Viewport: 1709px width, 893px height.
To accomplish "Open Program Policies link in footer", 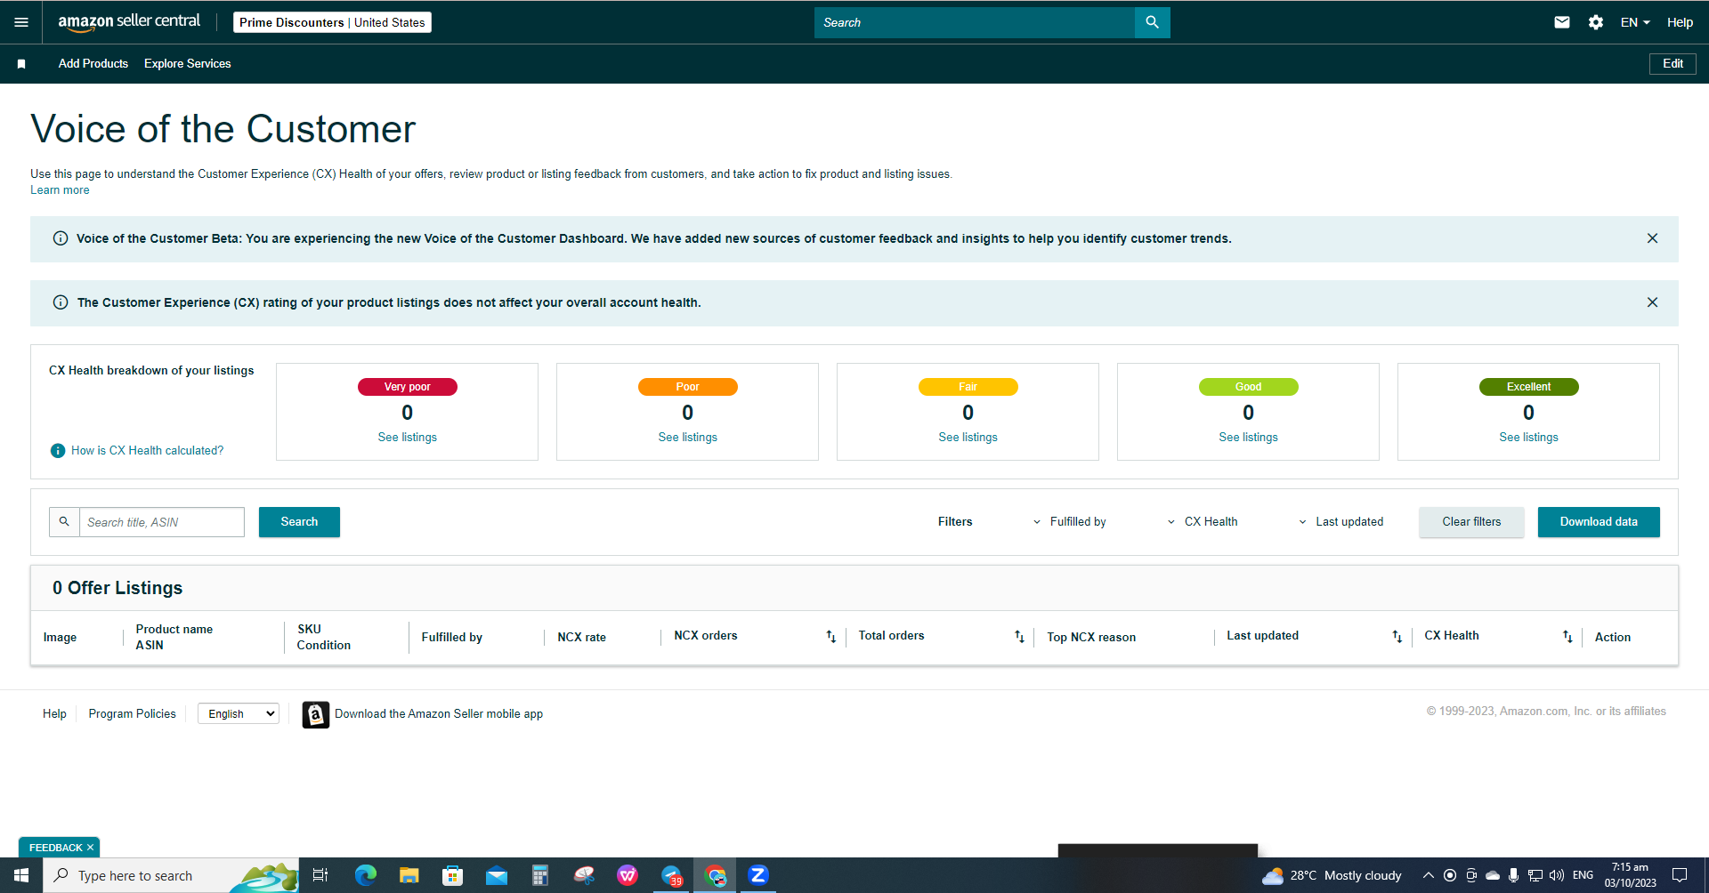I will click(x=133, y=714).
